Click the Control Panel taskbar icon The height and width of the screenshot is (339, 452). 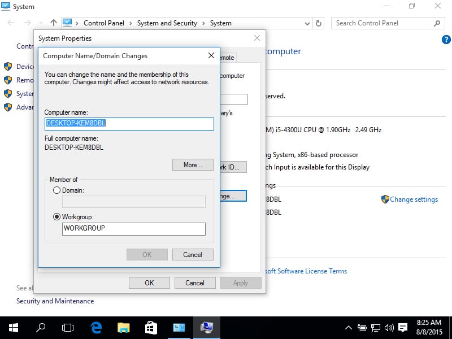coord(179,328)
